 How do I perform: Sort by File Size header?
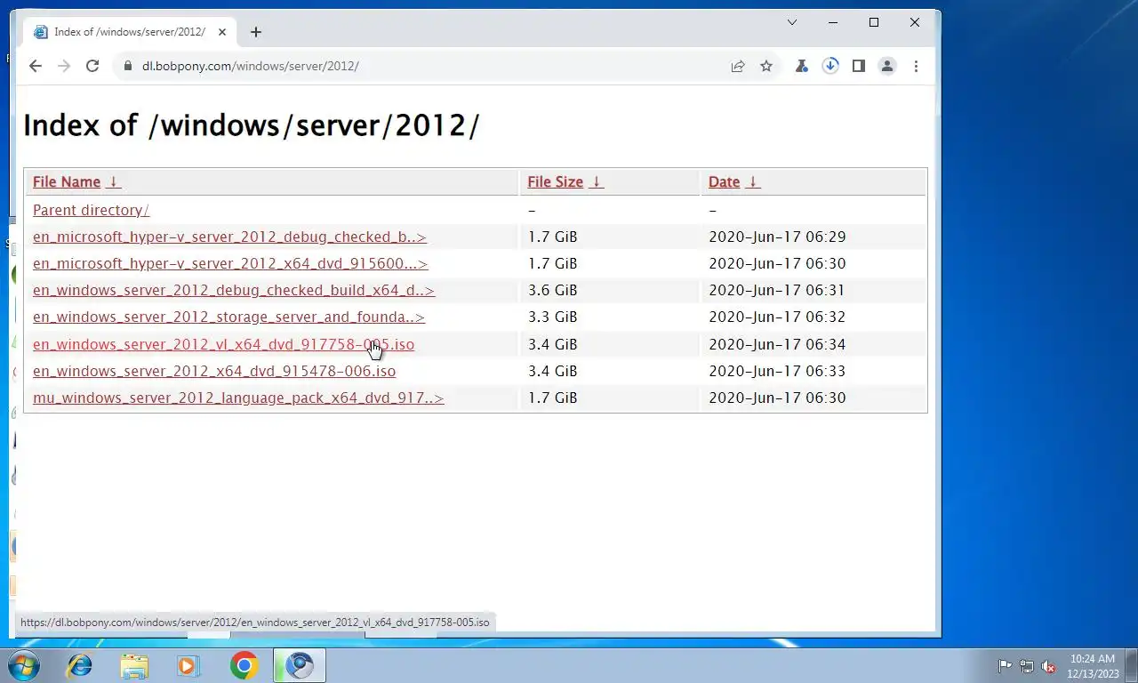[x=555, y=181]
